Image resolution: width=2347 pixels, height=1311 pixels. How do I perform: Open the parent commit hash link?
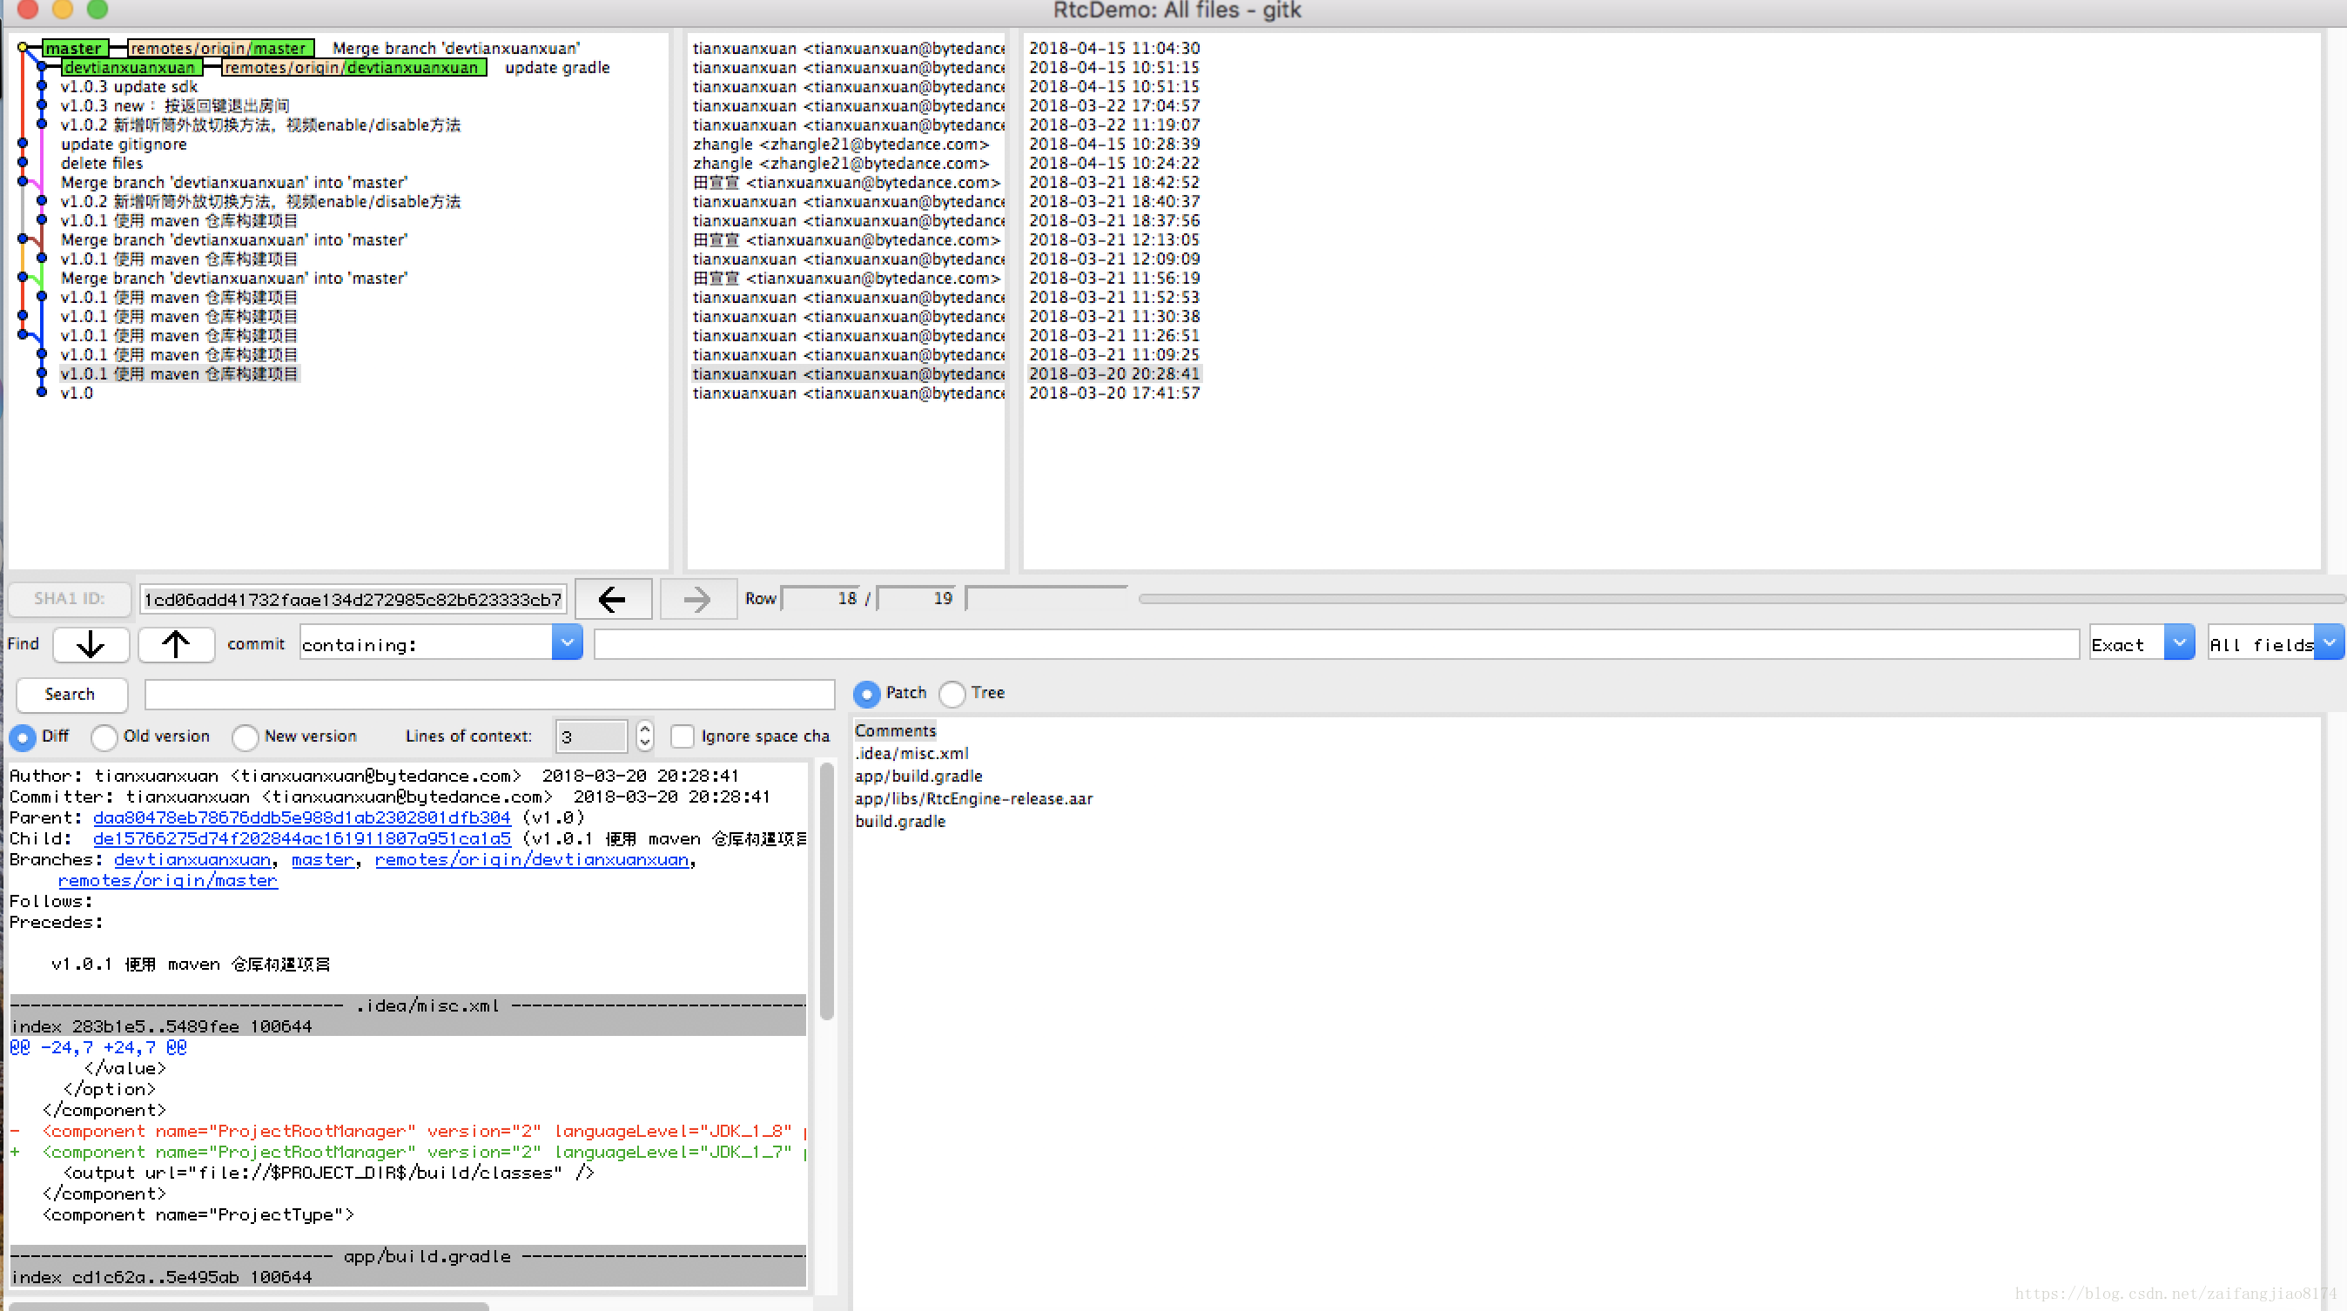click(301, 817)
